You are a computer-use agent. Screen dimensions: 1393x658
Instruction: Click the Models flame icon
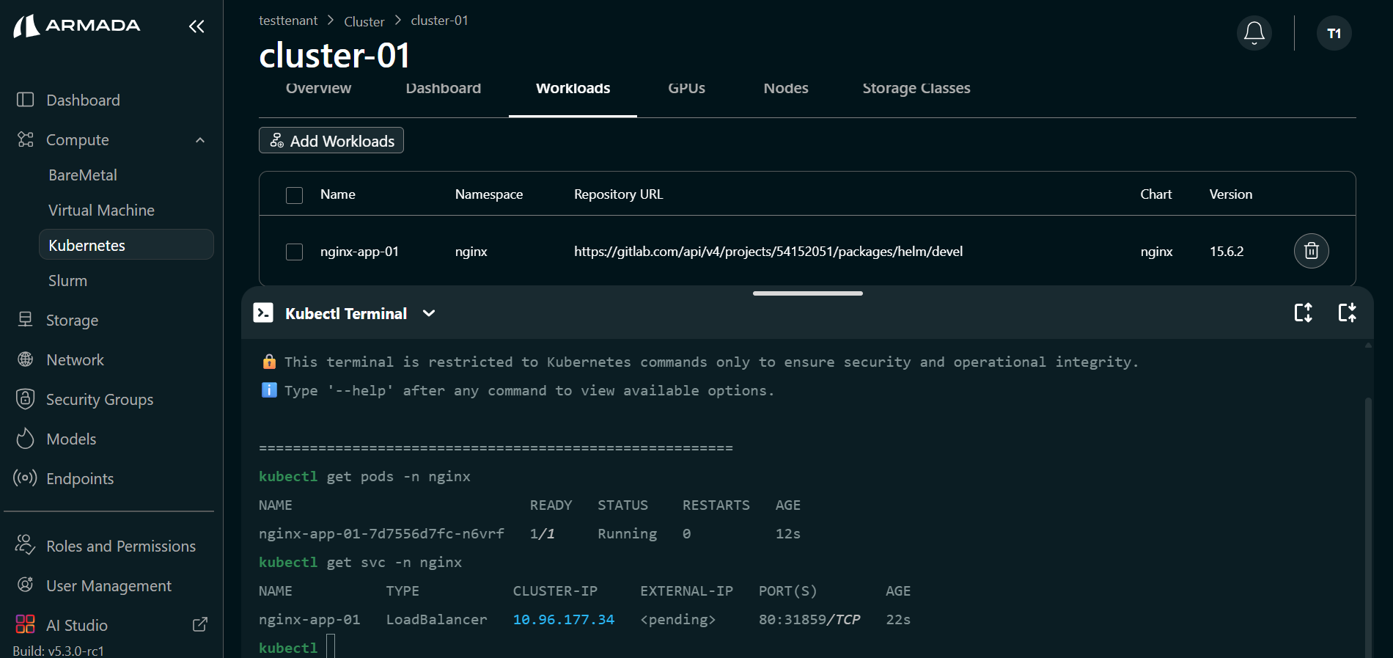click(26, 438)
